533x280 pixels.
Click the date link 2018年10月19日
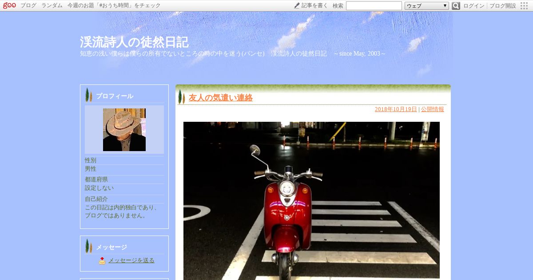[396, 109]
